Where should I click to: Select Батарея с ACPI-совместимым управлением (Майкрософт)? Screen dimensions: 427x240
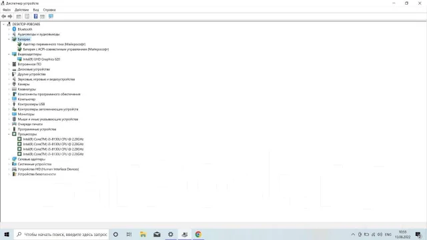coord(66,49)
